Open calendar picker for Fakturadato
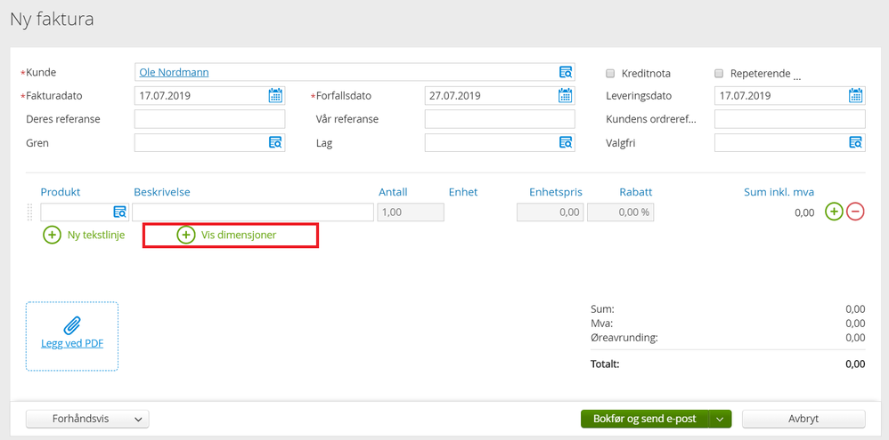Screen dimensions: 889x440 click(275, 96)
